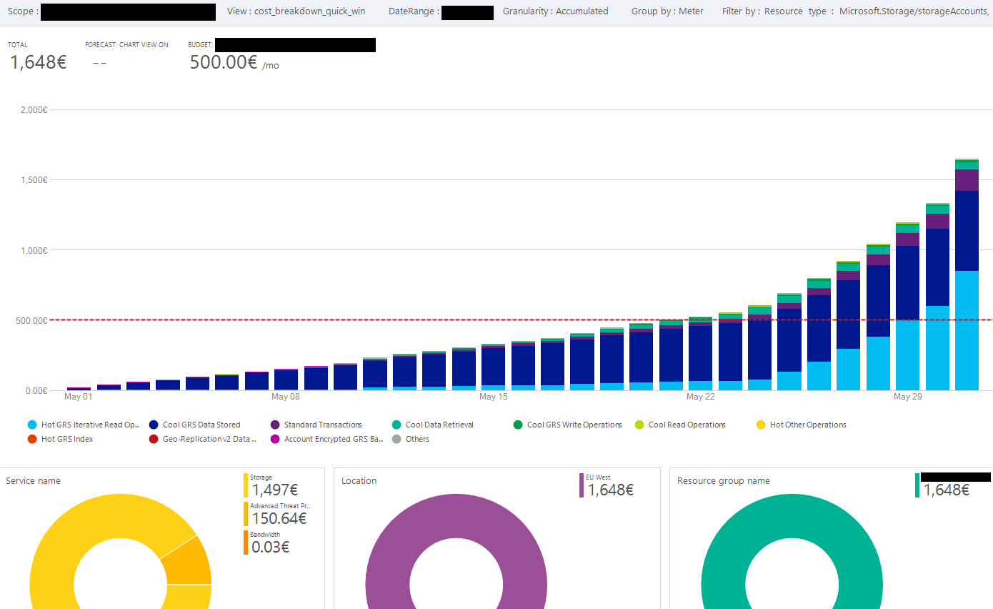Click the May 22 x-axis label
The width and height of the screenshot is (993, 609).
pos(700,397)
